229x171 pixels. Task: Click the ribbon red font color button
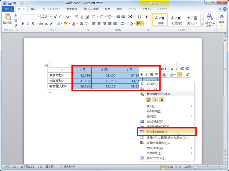click(x=74, y=23)
